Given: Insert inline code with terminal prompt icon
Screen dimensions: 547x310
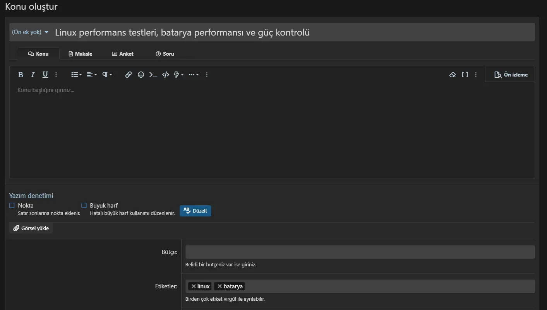Looking at the screenshot, I should [153, 75].
